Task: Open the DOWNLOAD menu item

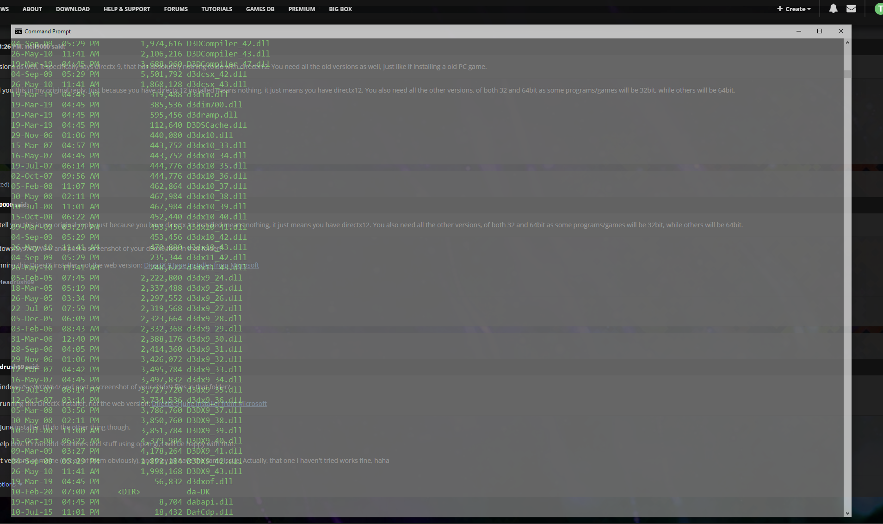Action: 73,9
